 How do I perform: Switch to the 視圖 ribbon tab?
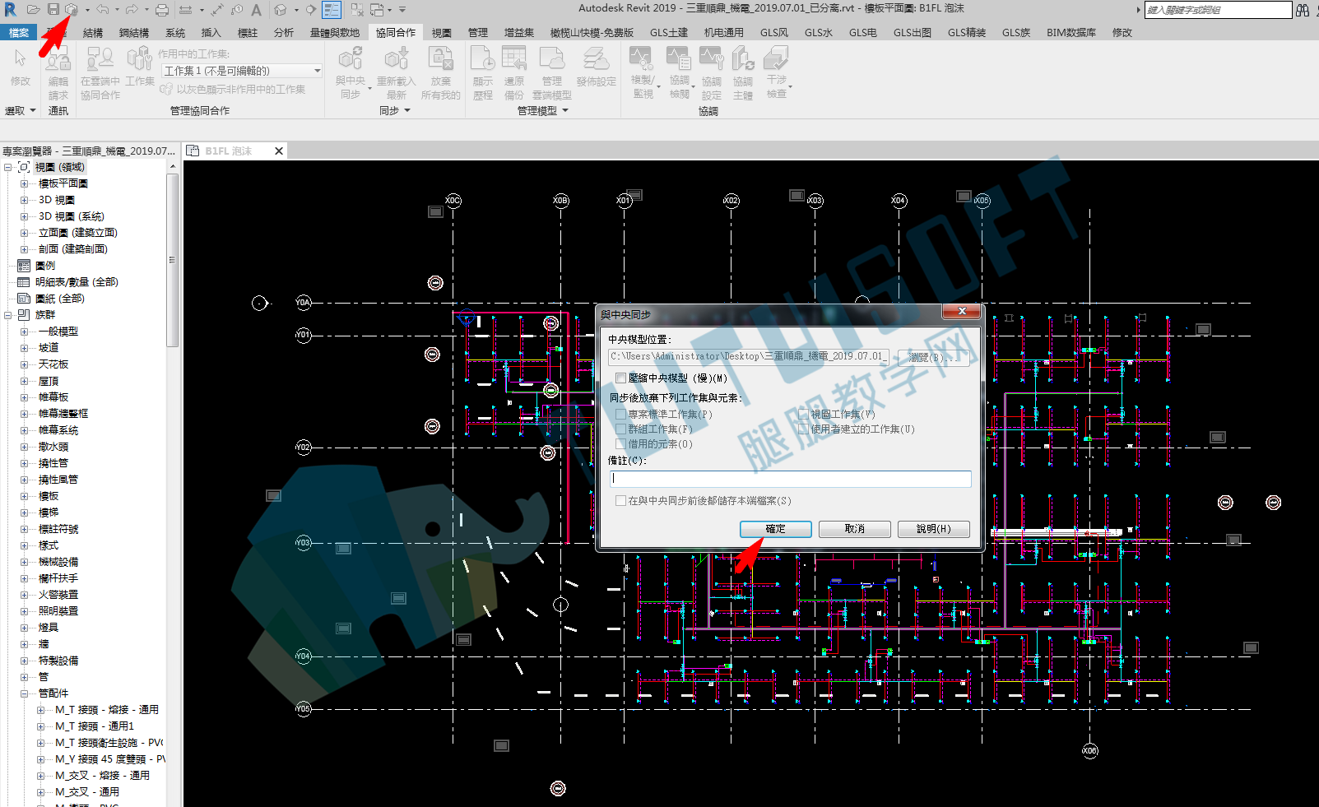442,33
